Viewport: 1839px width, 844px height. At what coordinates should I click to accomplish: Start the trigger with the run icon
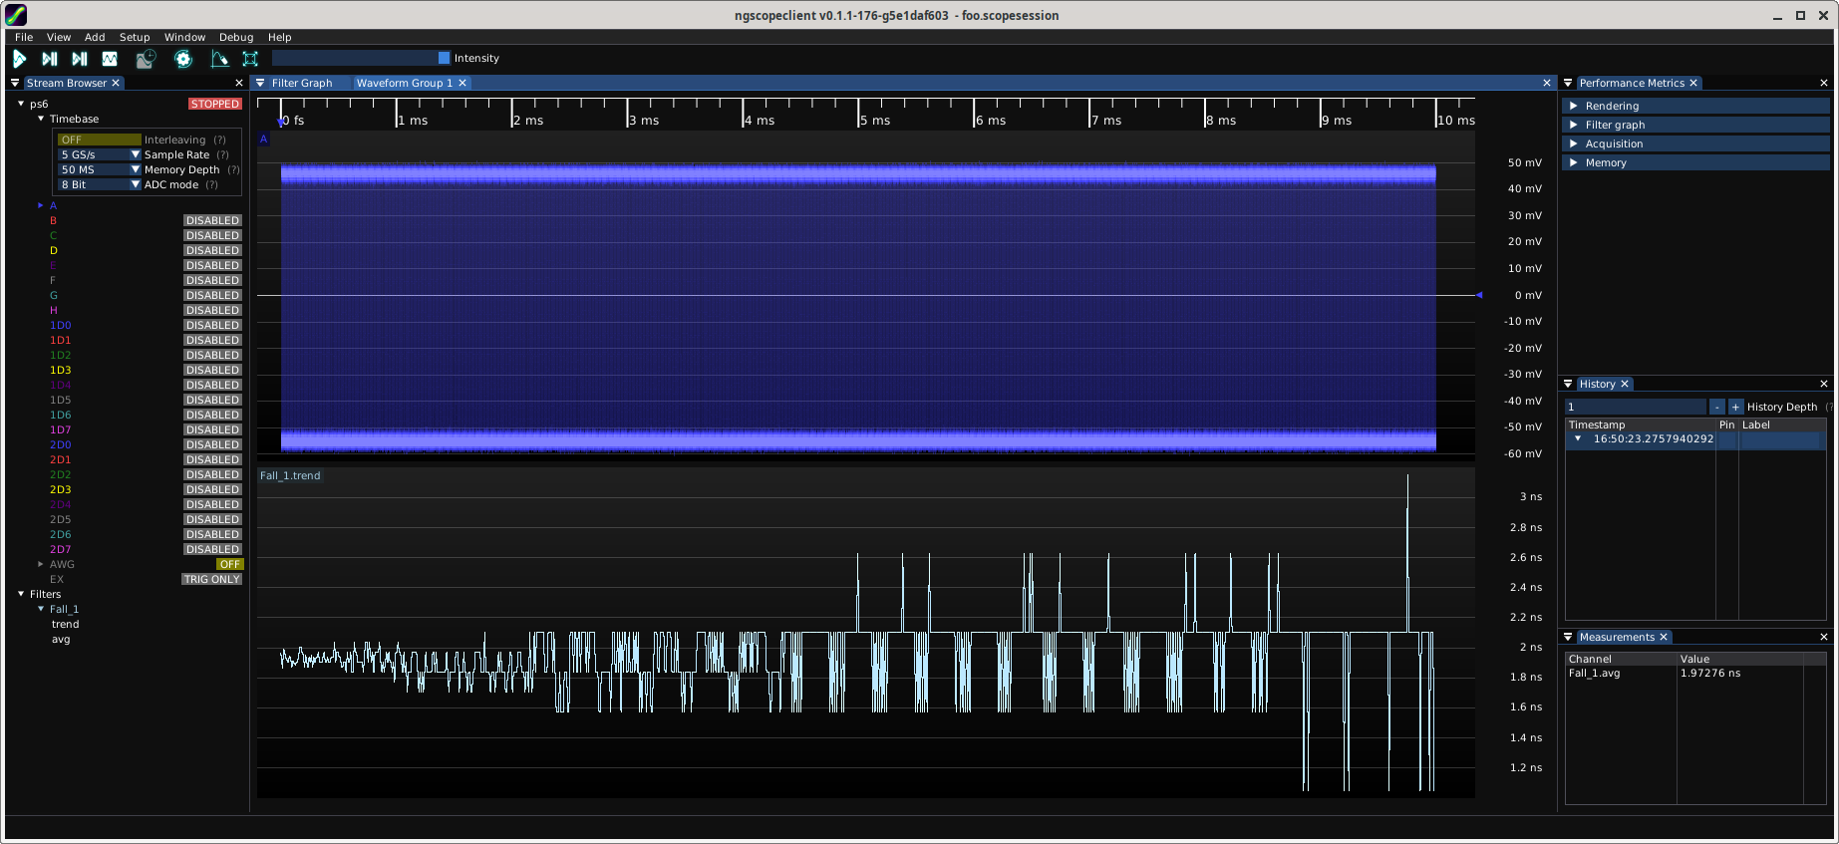coord(19,59)
